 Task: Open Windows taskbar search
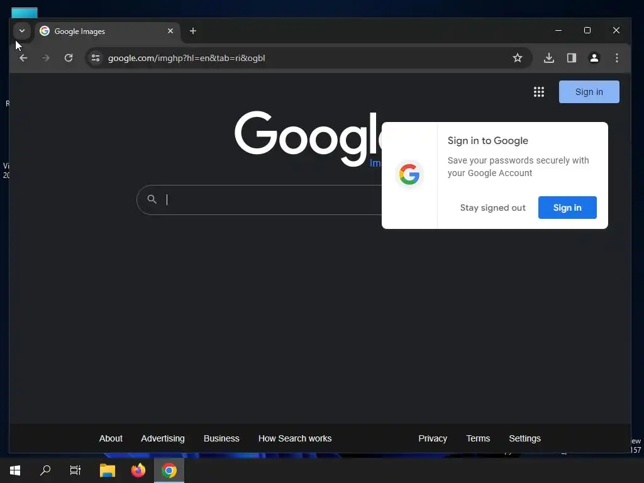click(45, 470)
